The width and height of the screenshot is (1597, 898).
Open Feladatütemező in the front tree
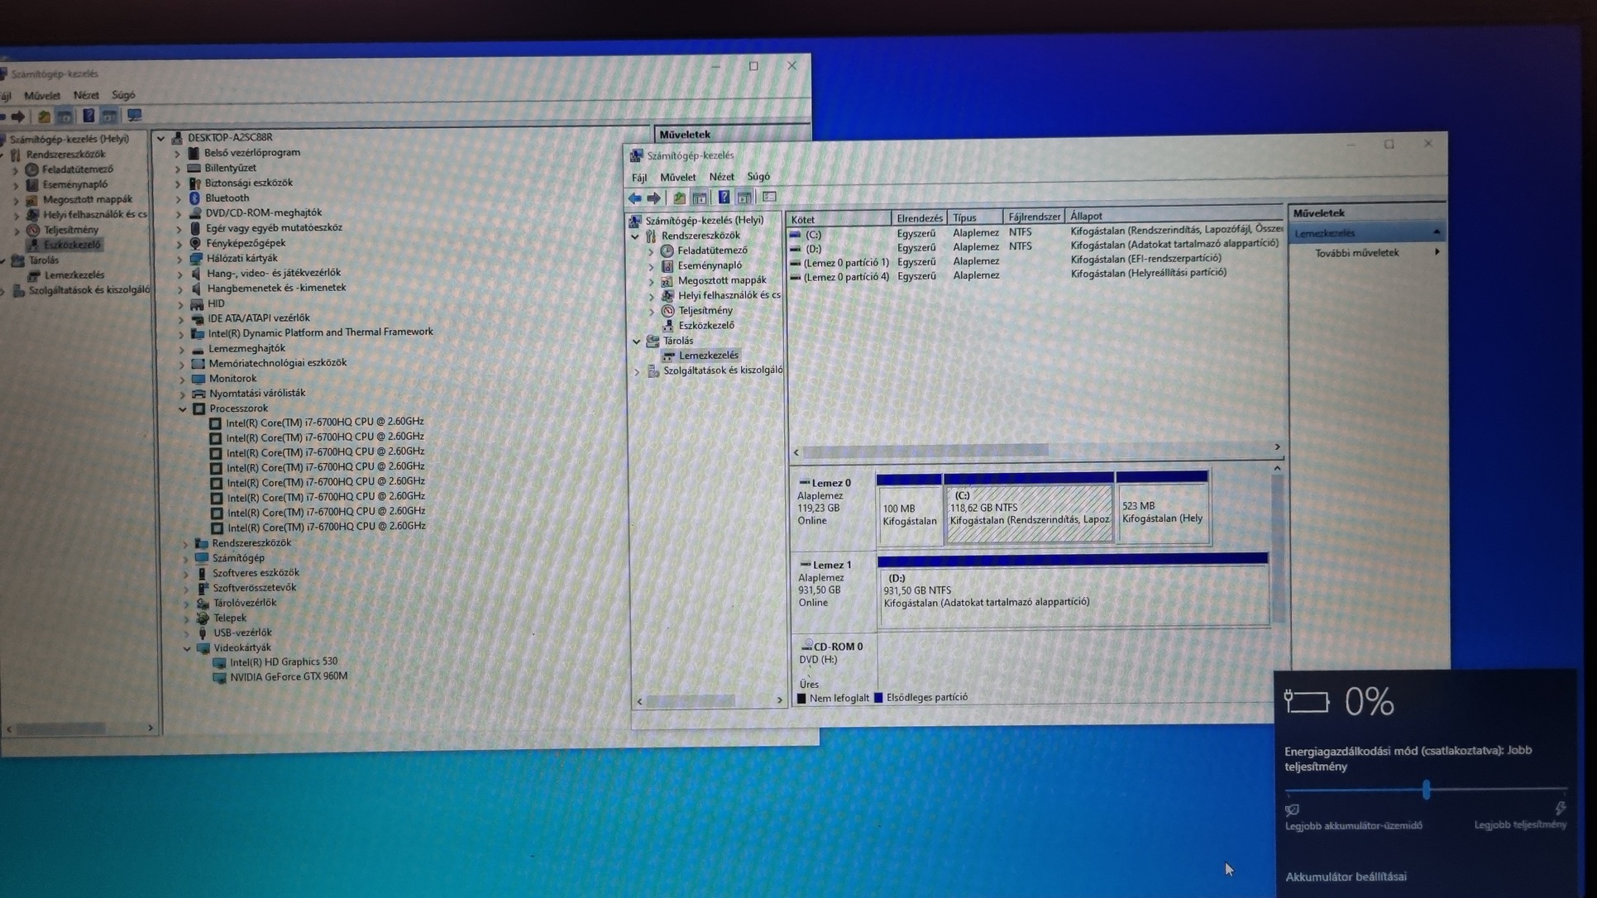point(711,251)
